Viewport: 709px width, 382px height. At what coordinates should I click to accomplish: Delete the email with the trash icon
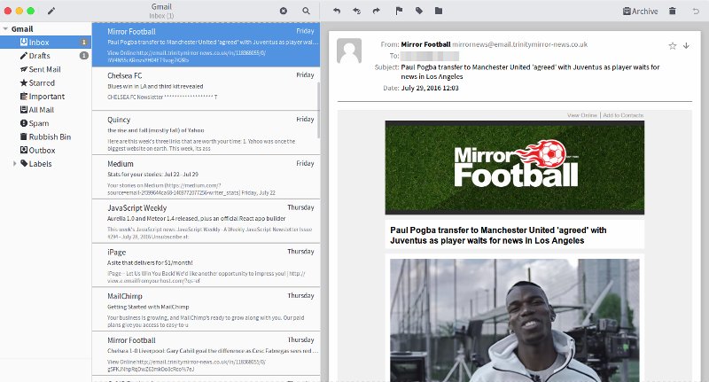click(672, 11)
